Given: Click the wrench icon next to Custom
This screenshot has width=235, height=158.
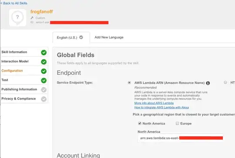Looking at the screenshot, I should point(32,18).
